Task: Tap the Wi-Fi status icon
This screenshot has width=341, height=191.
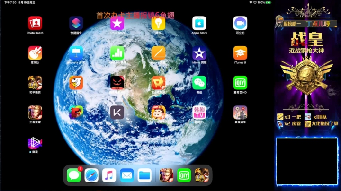Action: pyautogui.click(x=251, y=2)
